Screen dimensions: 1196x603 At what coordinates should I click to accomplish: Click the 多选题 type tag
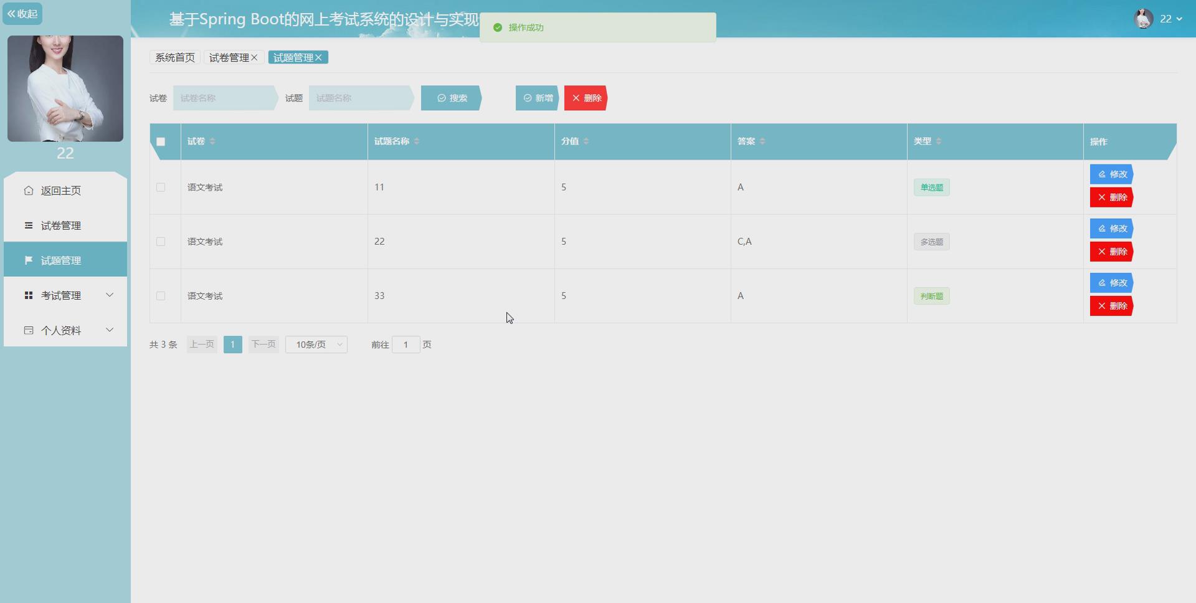tap(932, 242)
